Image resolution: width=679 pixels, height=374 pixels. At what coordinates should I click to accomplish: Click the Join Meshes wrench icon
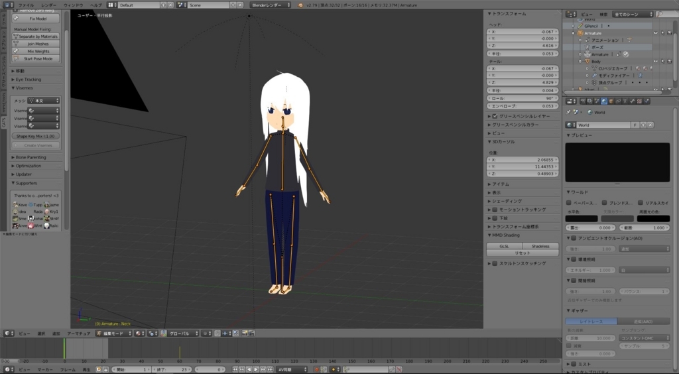(x=17, y=44)
